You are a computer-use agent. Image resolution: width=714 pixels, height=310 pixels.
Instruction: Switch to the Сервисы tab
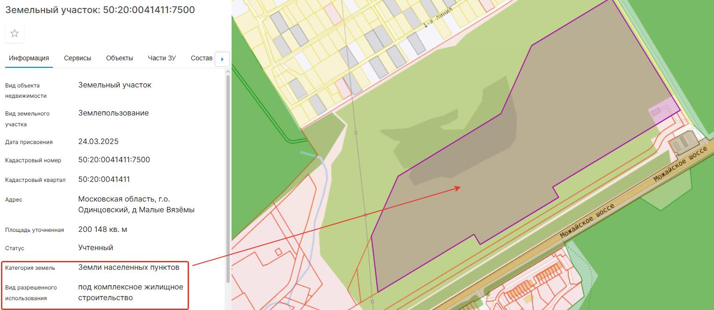pyautogui.click(x=78, y=58)
